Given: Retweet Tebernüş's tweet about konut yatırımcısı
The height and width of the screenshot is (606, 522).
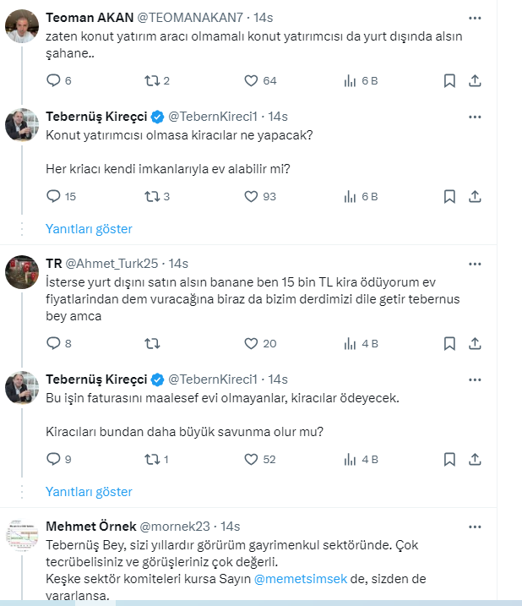Looking at the screenshot, I should 152,196.
